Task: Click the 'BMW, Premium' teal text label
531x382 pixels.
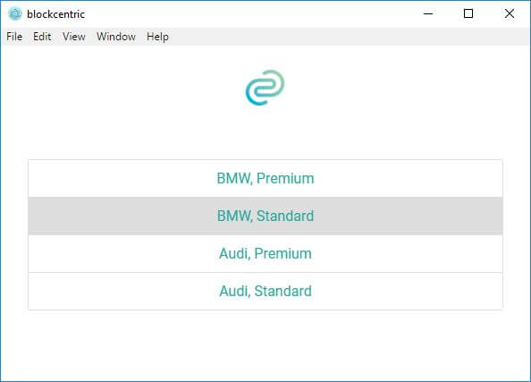Action: [265, 178]
